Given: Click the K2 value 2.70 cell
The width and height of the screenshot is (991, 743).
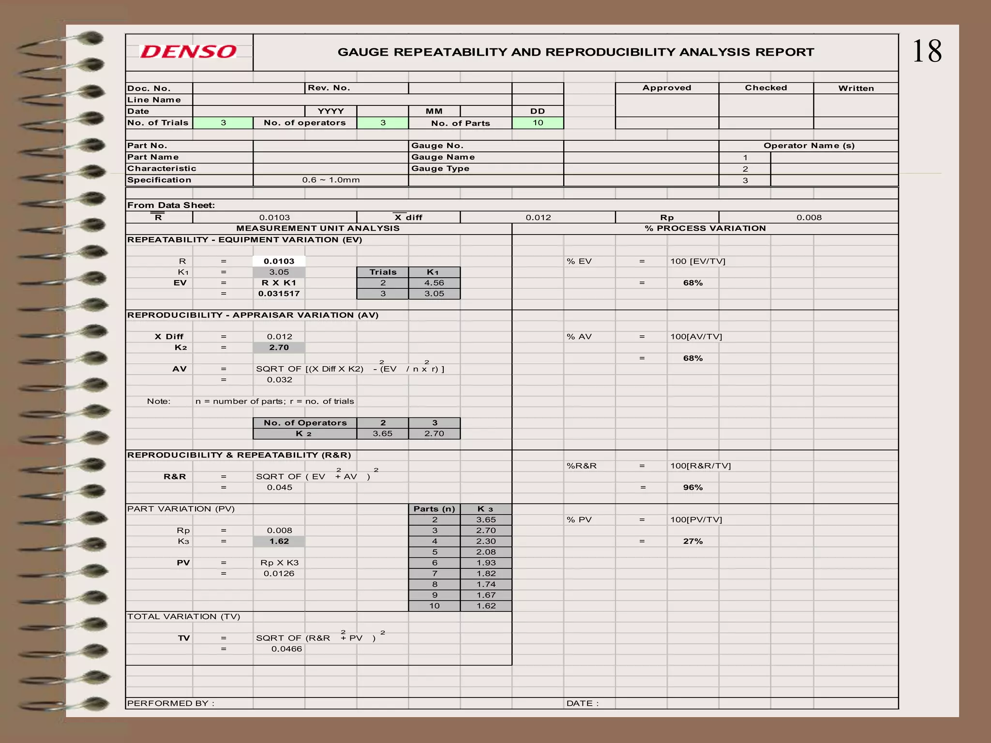Looking at the screenshot, I should pos(279,347).
